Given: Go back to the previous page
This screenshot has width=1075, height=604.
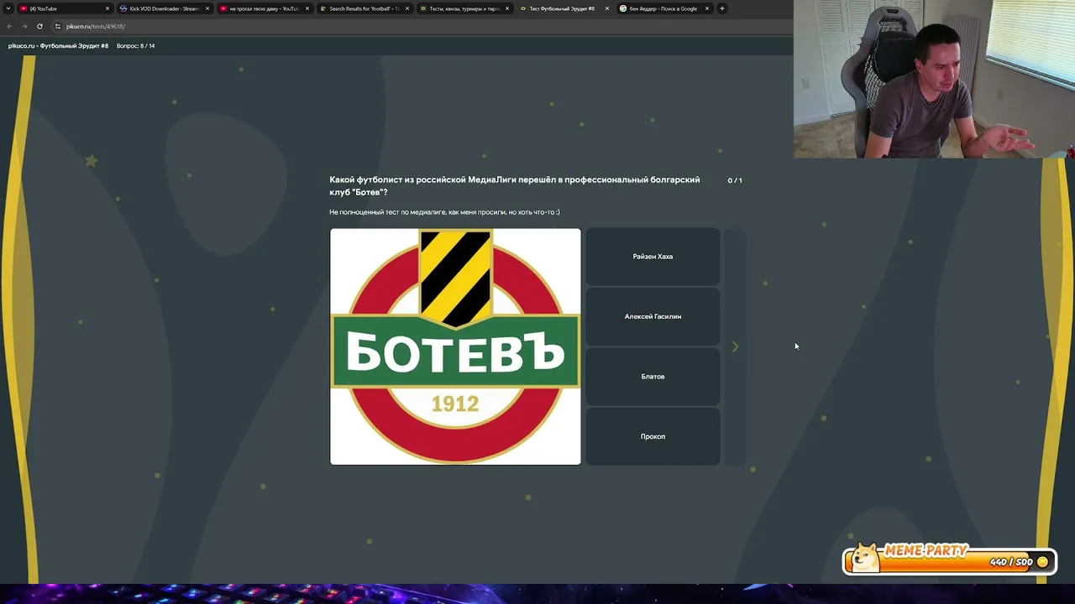Looking at the screenshot, I should click(x=9, y=26).
